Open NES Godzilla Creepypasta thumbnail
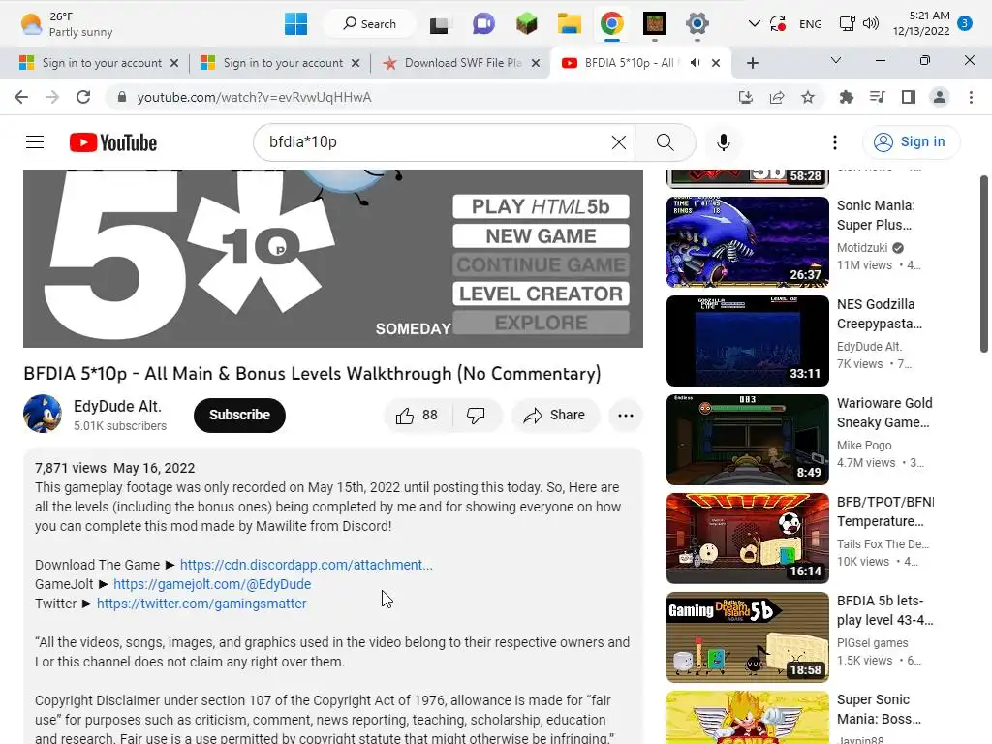The image size is (992, 744). pos(747,340)
